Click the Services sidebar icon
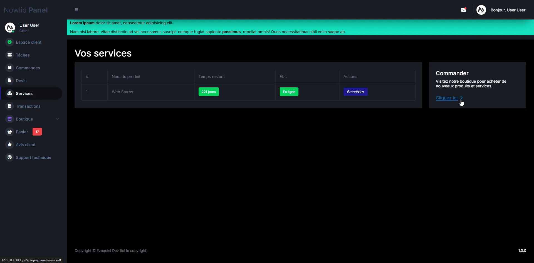 [x=10, y=94]
